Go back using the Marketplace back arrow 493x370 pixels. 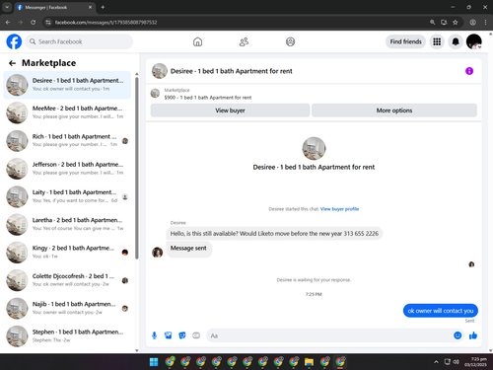click(x=12, y=63)
